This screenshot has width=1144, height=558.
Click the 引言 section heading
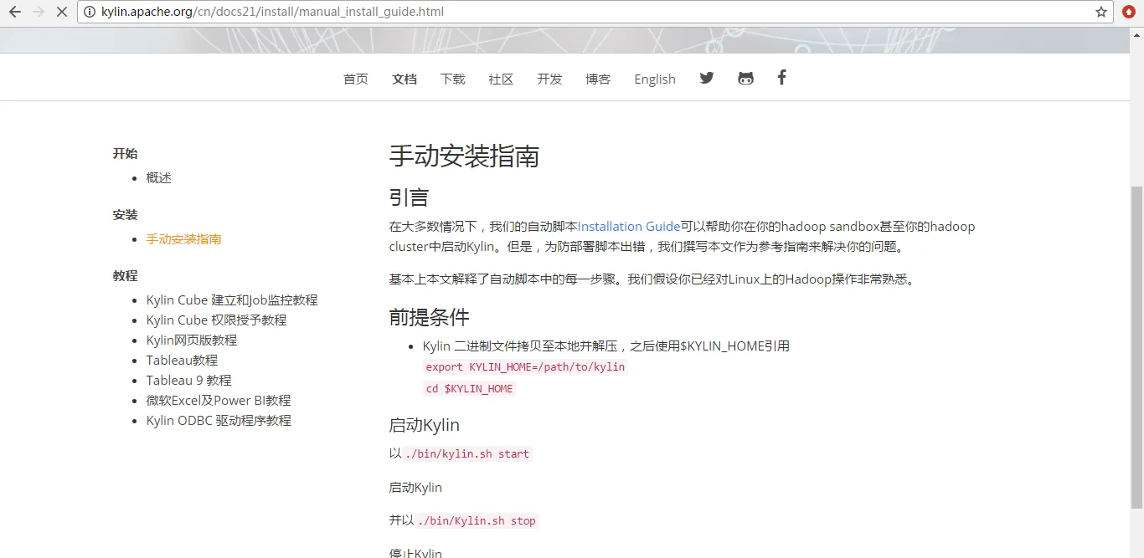click(409, 197)
